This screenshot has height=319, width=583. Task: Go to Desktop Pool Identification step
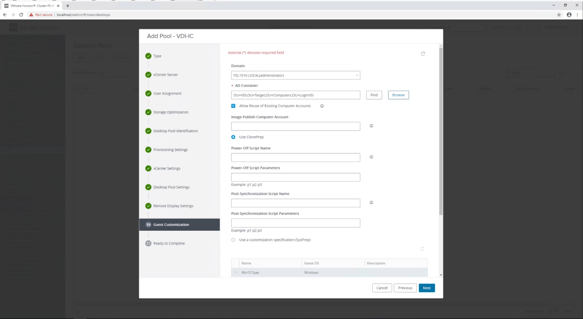pos(175,131)
